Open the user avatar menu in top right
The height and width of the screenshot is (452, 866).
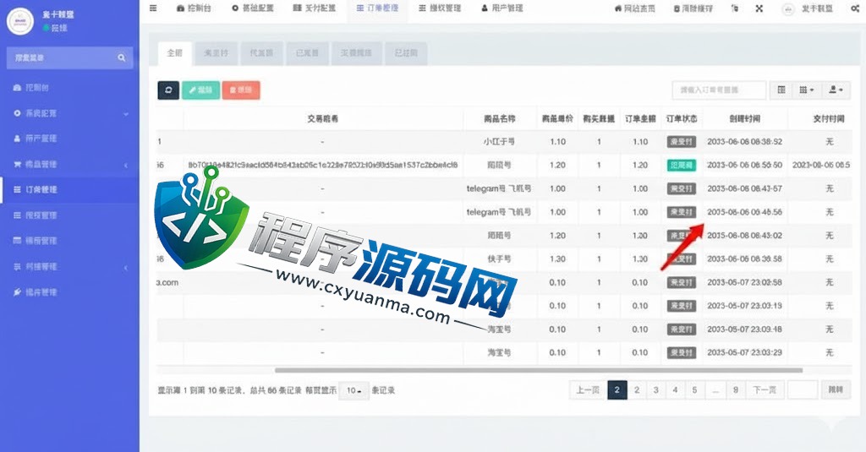pos(808,8)
